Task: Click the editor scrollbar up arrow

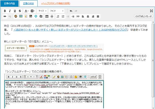Action: 153,22
